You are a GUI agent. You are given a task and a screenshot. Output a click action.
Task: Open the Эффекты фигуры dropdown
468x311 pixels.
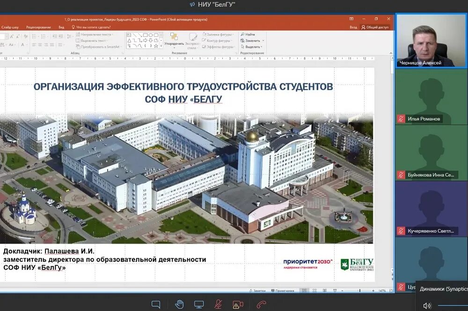[x=219, y=47]
